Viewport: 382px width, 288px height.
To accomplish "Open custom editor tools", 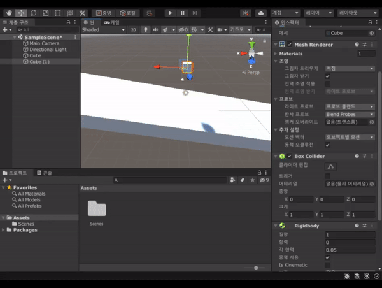I will click(82, 13).
